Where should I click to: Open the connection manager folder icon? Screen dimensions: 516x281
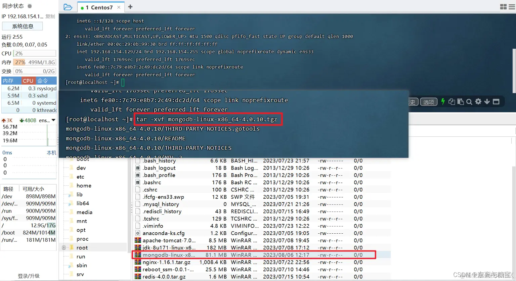pos(68,7)
